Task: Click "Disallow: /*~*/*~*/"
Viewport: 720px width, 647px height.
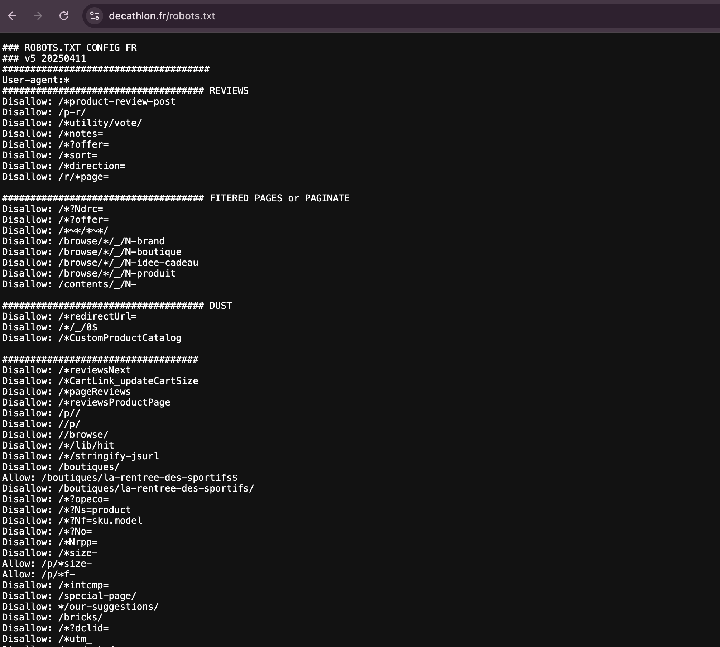Action: (55, 230)
